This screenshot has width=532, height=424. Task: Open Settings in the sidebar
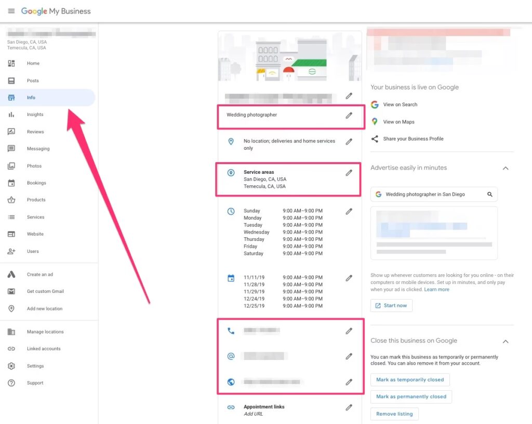(35, 366)
